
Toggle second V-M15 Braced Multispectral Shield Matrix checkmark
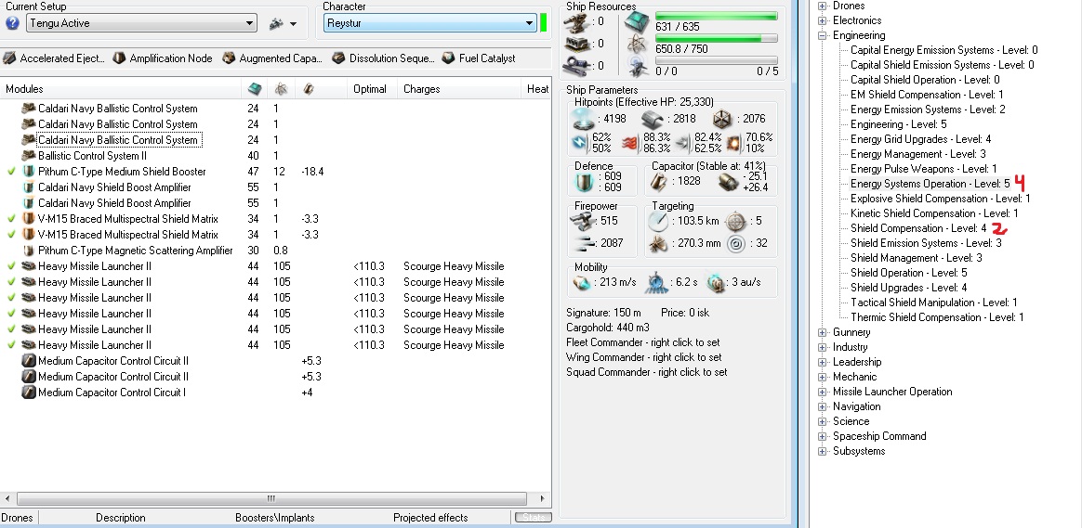coord(11,235)
